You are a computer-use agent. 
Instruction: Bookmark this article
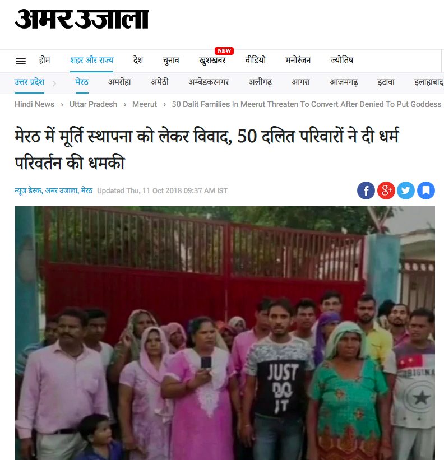426,190
